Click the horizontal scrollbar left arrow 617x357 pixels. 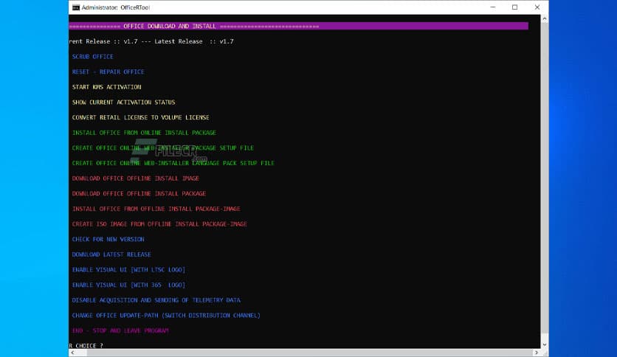pyautogui.click(x=72, y=353)
